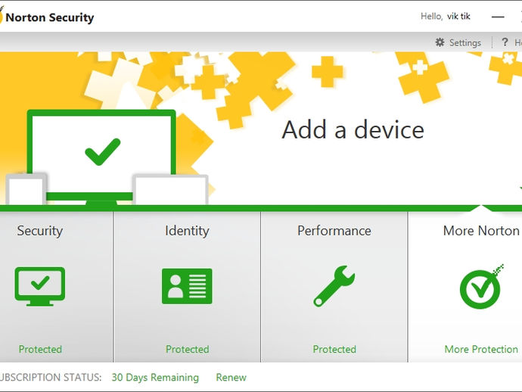The image size is (522, 392).
Task: Minimize the Norton Security window
Action: point(498,17)
